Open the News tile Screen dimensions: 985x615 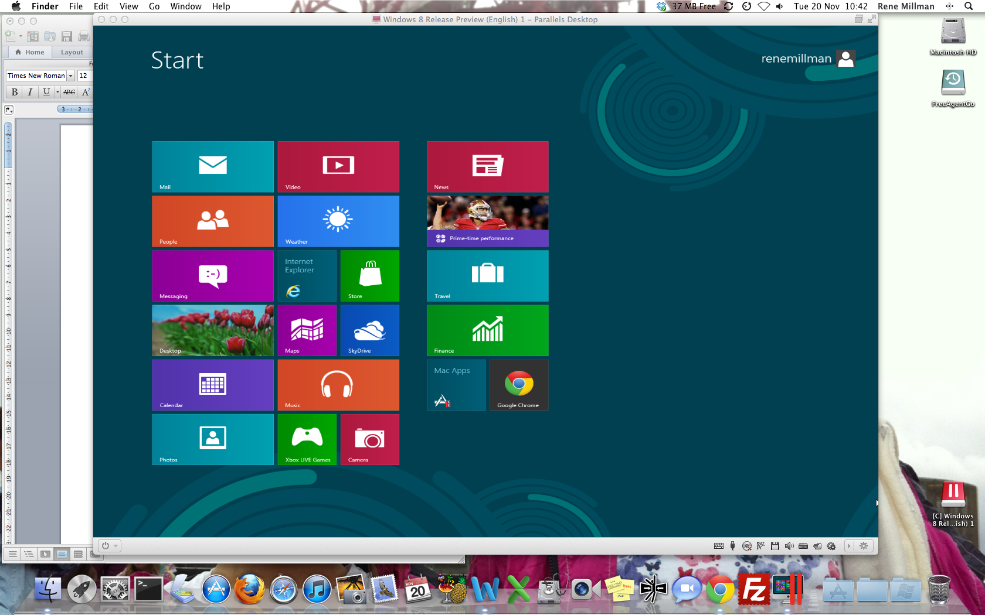pos(488,166)
